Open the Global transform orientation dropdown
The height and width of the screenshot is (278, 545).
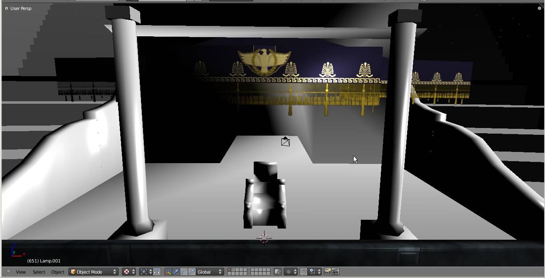coord(209,272)
